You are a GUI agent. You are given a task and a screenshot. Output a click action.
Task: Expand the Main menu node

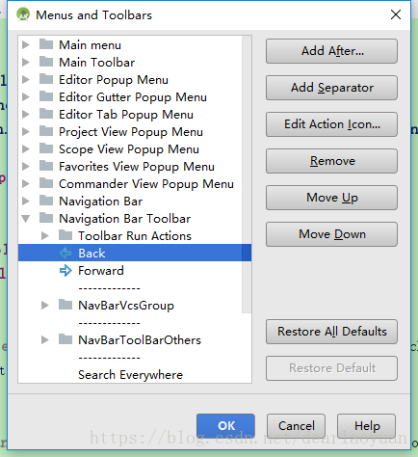(x=26, y=44)
